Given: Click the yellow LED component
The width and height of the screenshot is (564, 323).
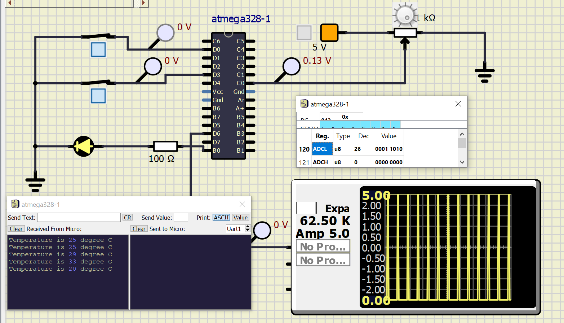Looking at the screenshot, I should click(x=84, y=147).
